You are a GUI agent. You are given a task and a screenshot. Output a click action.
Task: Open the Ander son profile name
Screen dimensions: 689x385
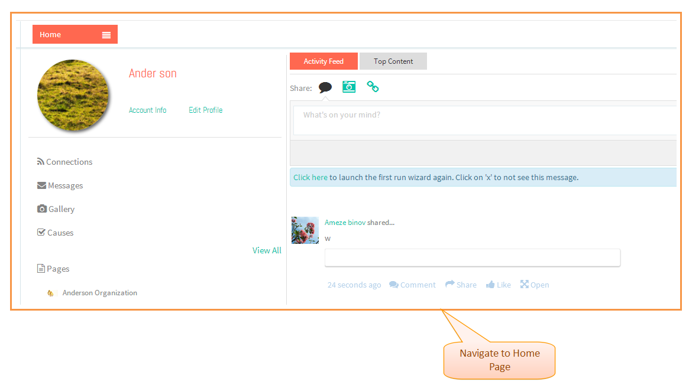[x=153, y=73]
